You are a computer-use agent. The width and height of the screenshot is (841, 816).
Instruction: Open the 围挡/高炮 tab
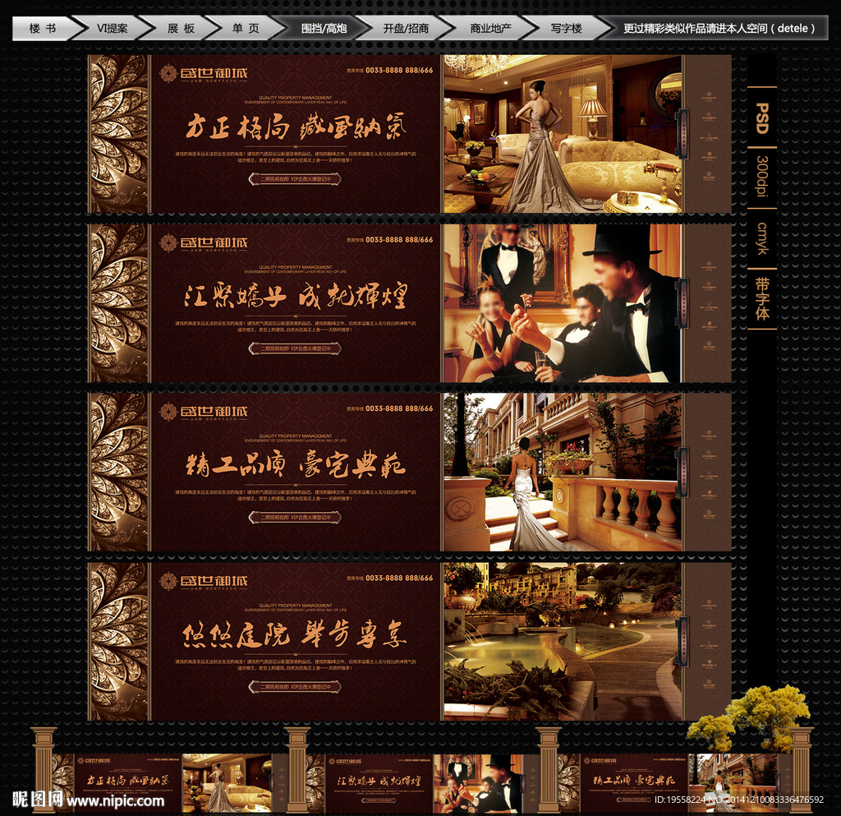(x=324, y=29)
